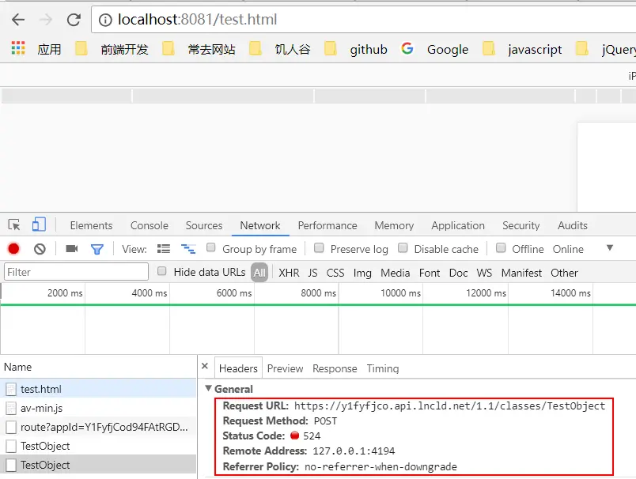View the Timing details tab
The image size is (636, 479).
pos(383,368)
